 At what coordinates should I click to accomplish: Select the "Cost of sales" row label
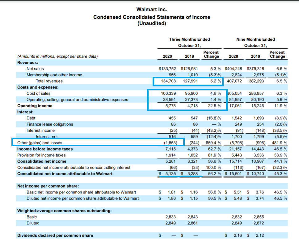tap(38, 93)
